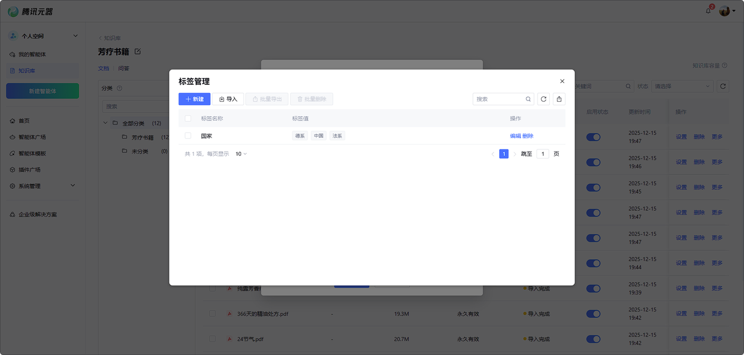Click the edit pencil next to 芳疗书籍
744x355 pixels.
tap(138, 52)
